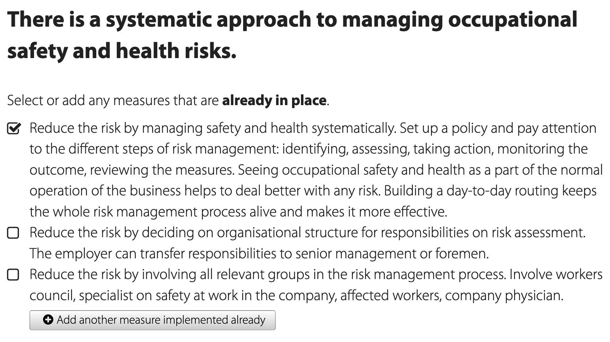Tick the deciding on organisational structure checkbox
This screenshot has width=610, height=342.
click(x=13, y=233)
